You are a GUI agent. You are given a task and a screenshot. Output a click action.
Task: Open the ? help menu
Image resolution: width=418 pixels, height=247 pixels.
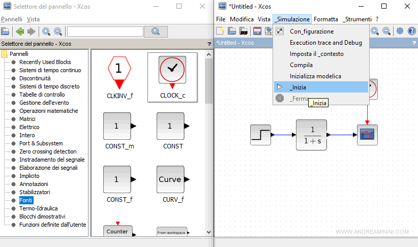pyautogui.click(x=377, y=19)
